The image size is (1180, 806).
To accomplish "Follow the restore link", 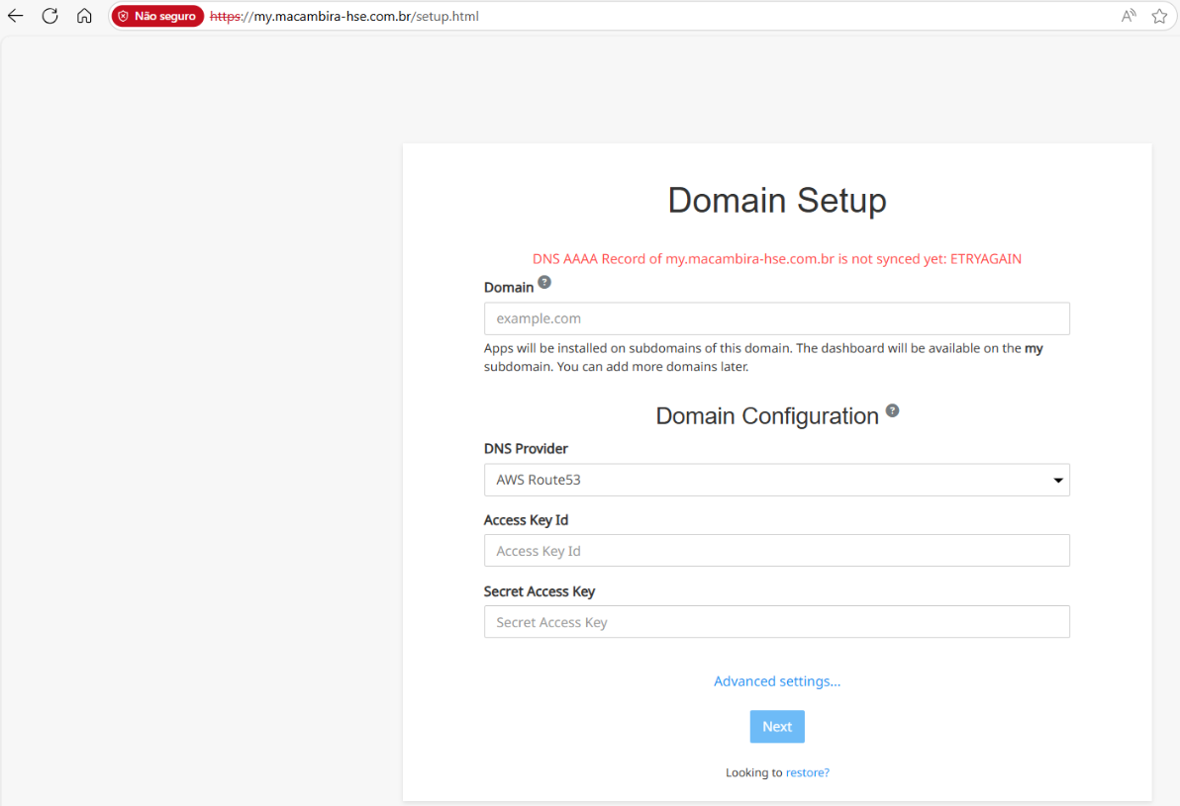I will coord(807,772).
